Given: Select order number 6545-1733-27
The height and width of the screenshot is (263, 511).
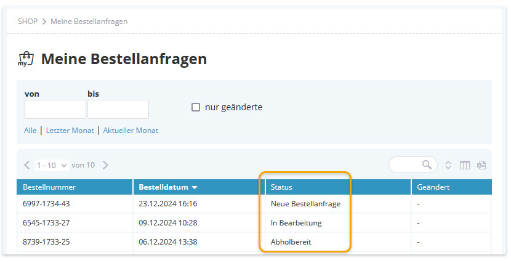Looking at the screenshot, I should coord(46,223).
